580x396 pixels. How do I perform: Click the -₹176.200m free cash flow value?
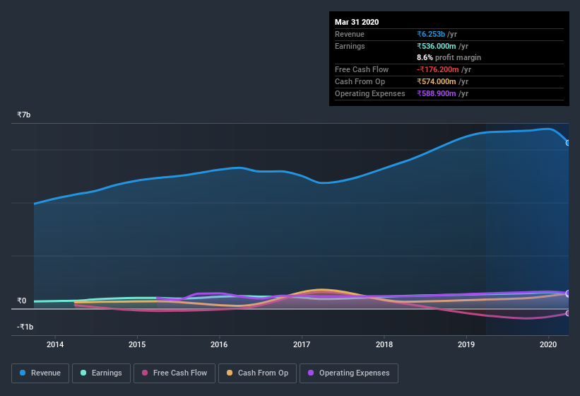(x=438, y=69)
